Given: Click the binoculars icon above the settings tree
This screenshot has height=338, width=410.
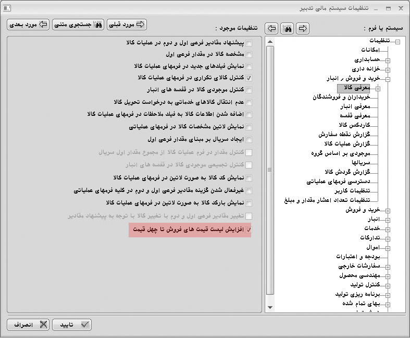Looking at the screenshot, I should pyautogui.click(x=287, y=28).
